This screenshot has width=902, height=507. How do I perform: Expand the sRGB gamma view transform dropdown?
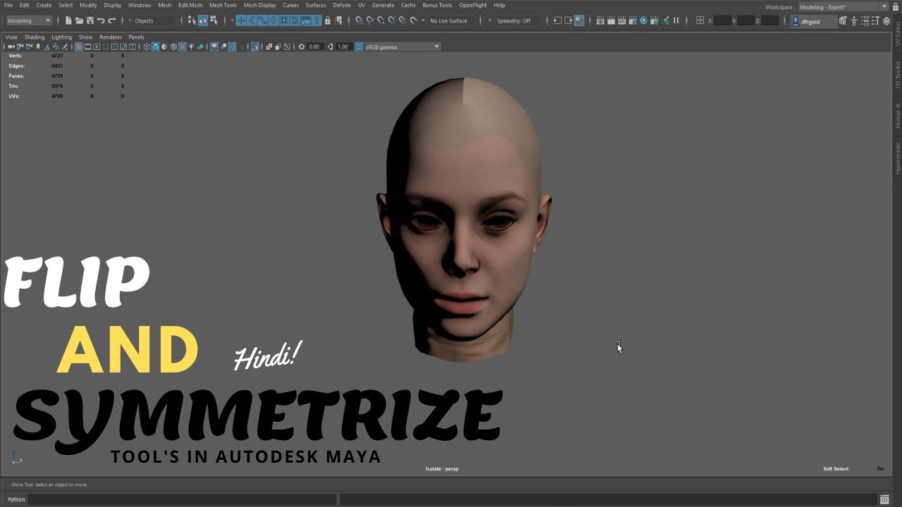pos(436,47)
